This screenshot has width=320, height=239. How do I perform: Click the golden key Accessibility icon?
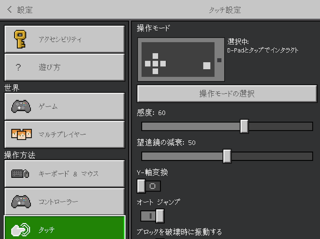coord(20,39)
